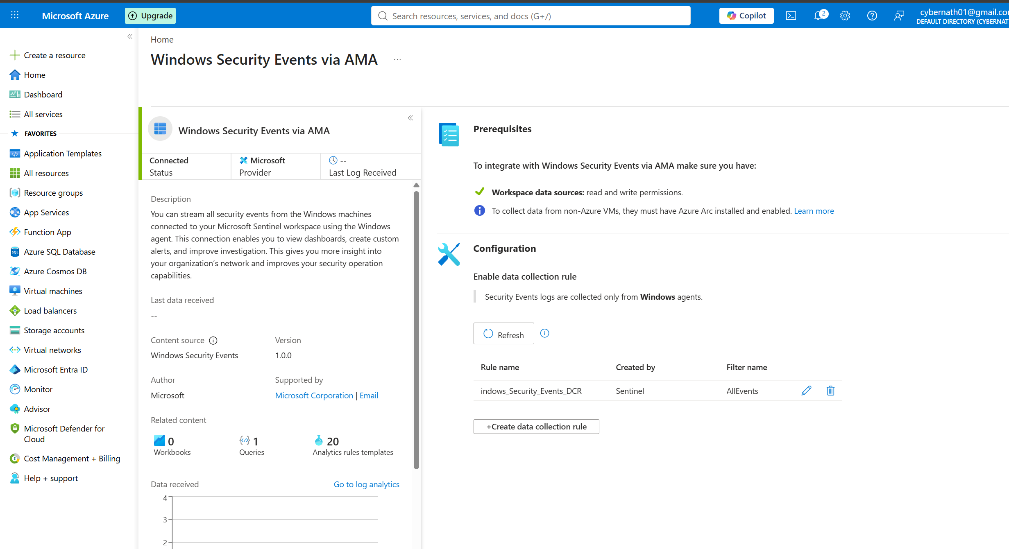1009x549 pixels.
Task: Open the Microsoft Corporation support link
Action: click(314, 395)
